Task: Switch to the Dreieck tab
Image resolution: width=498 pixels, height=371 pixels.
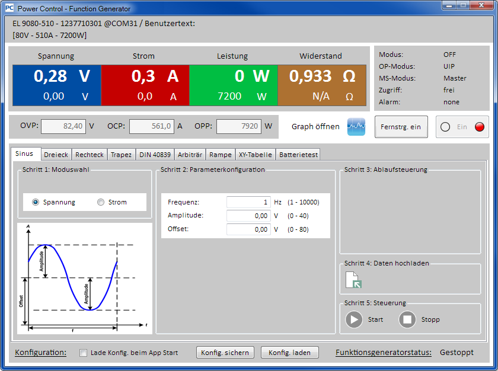Action: click(x=56, y=155)
